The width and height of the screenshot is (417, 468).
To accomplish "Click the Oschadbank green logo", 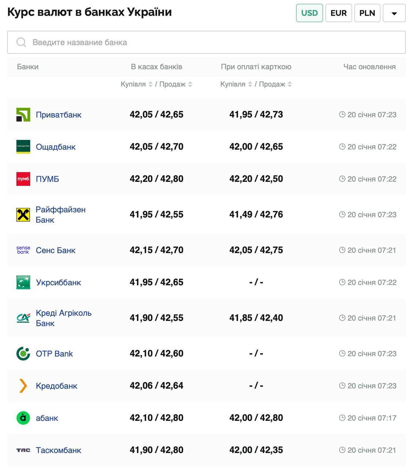I will (23, 147).
